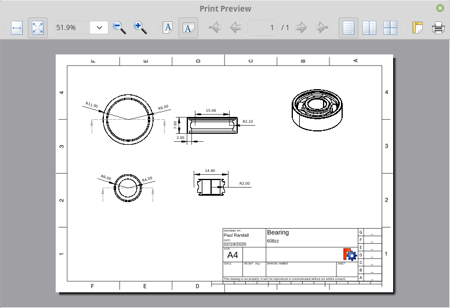
Task: Toggle single page view mode
Action: pos(349,28)
